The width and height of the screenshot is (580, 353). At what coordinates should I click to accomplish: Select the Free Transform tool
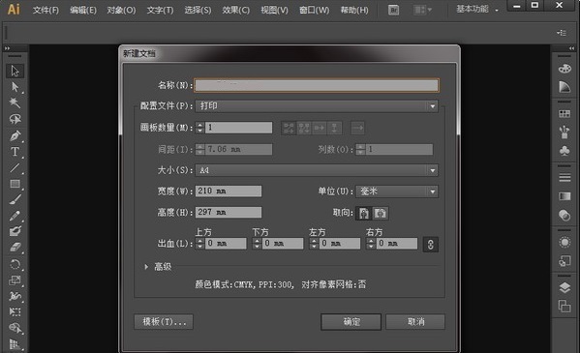pos(15,312)
